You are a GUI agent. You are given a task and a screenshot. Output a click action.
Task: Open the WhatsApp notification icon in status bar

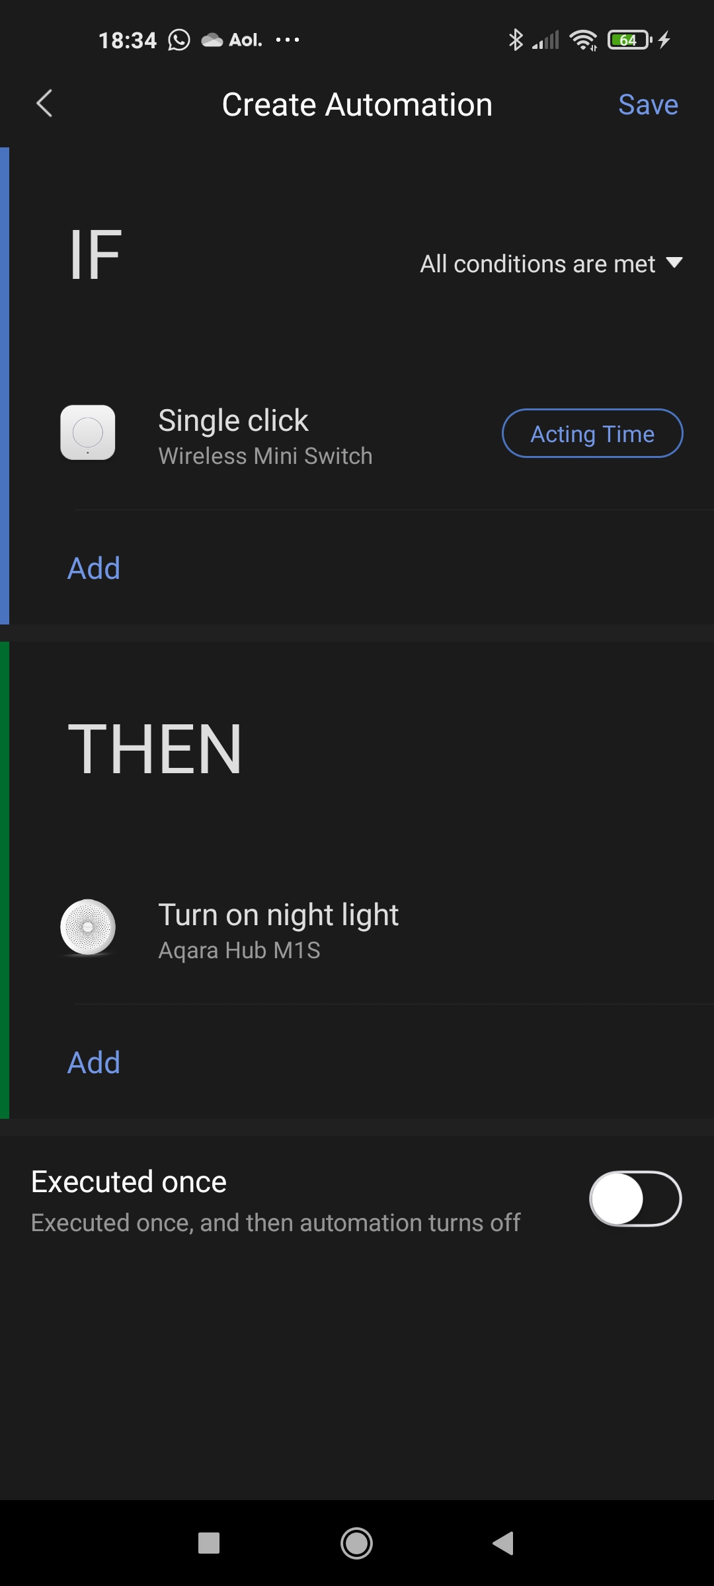pyautogui.click(x=178, y=40)
